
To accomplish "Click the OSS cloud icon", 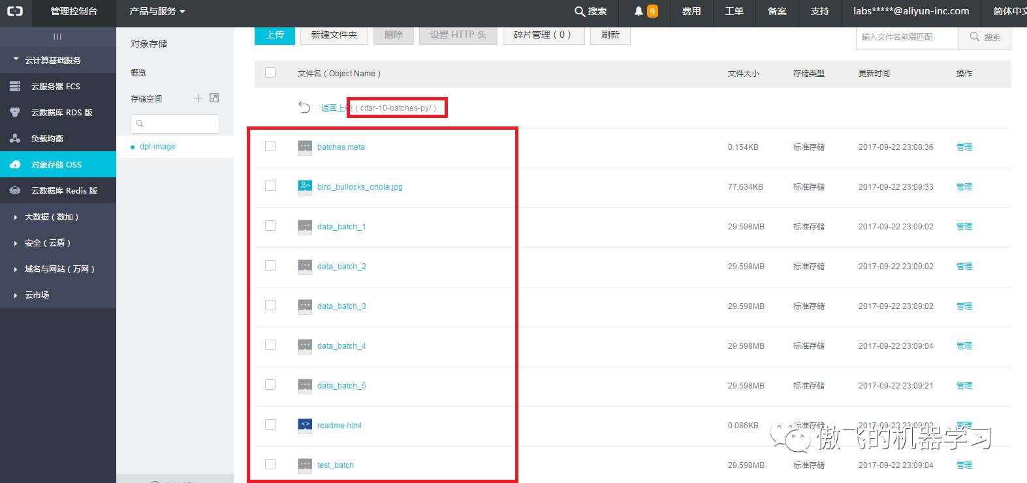I will pyautogui.click(x=14, y=164).
